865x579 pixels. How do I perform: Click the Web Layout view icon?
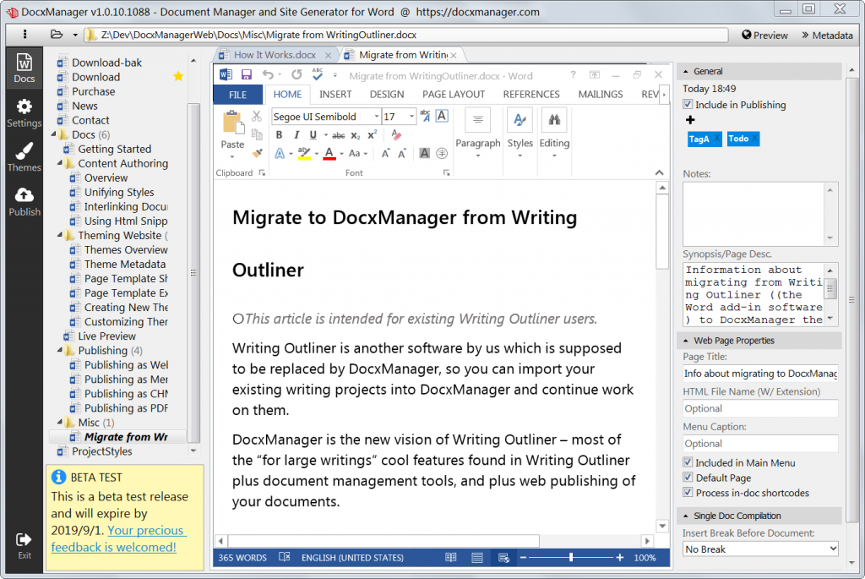503,558
